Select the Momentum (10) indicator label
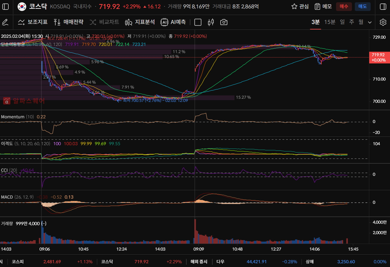 (17, 117)
